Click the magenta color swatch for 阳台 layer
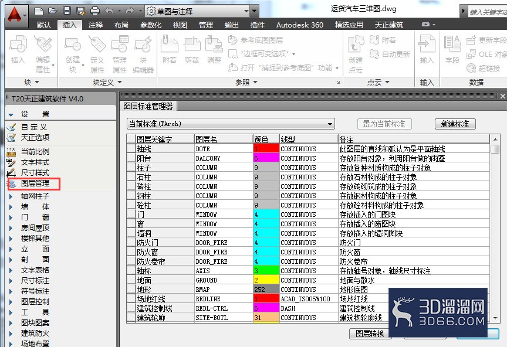This screenshot has height=347, width=507. [x=266, y=158]
